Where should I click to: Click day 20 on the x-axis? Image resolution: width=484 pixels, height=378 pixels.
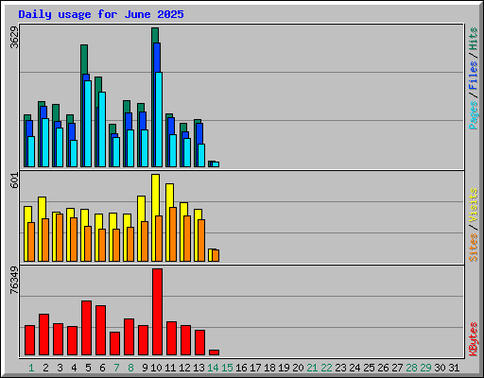tap(298, 368)
